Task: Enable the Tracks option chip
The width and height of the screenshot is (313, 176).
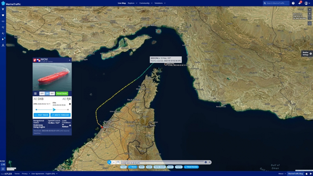Action: [123, 167]
